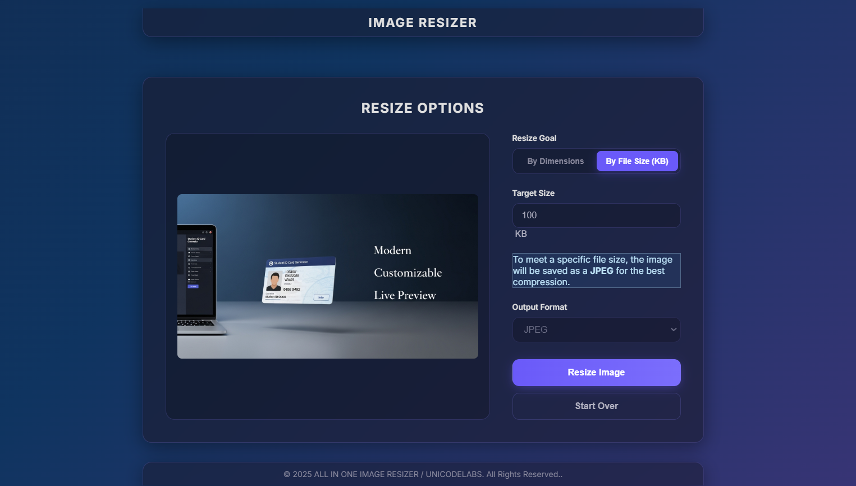856x486 pixels.
Task: Click the Target Size input field
Action: coord(596,216)
